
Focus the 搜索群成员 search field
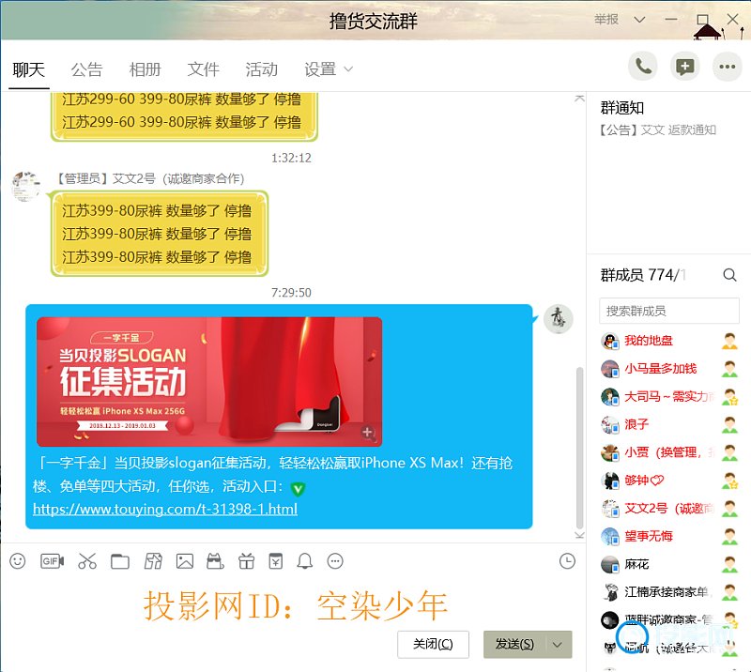pos(669,311)
